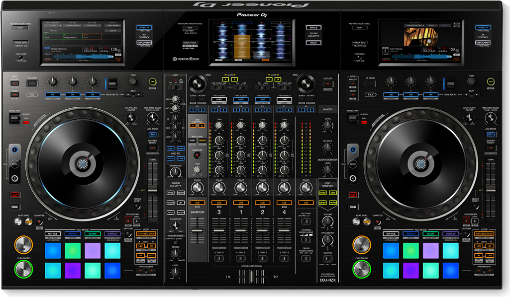
Task: Tap the yellow-green TAP button on the left deck
Action: 152,81
